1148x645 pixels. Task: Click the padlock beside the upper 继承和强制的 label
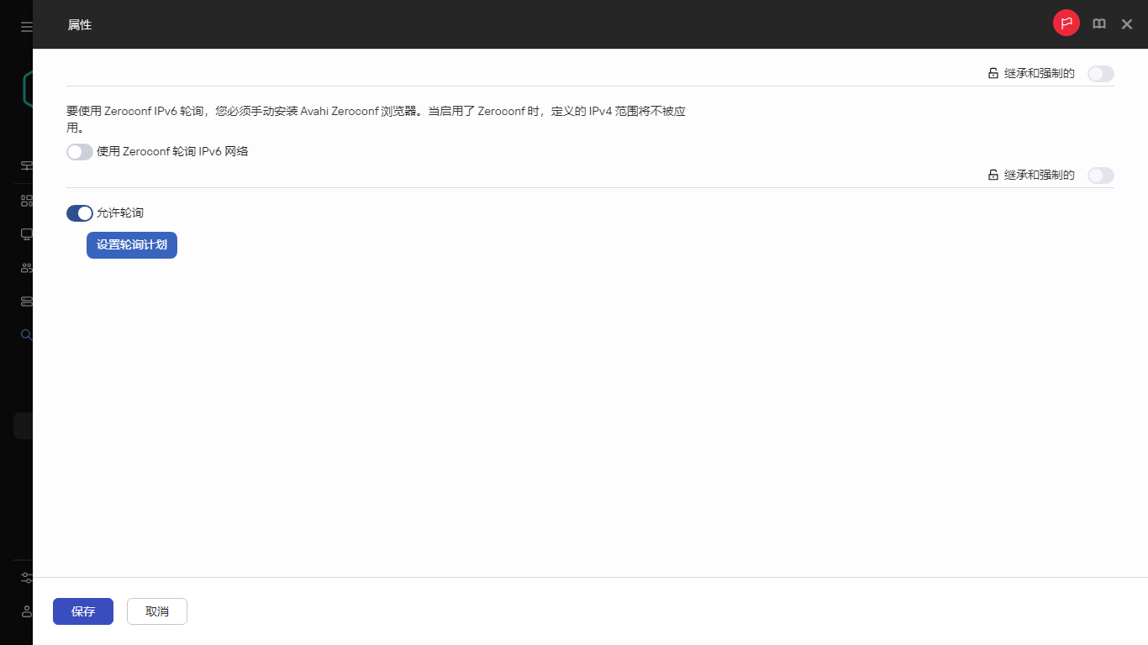(x=993, y=73)
